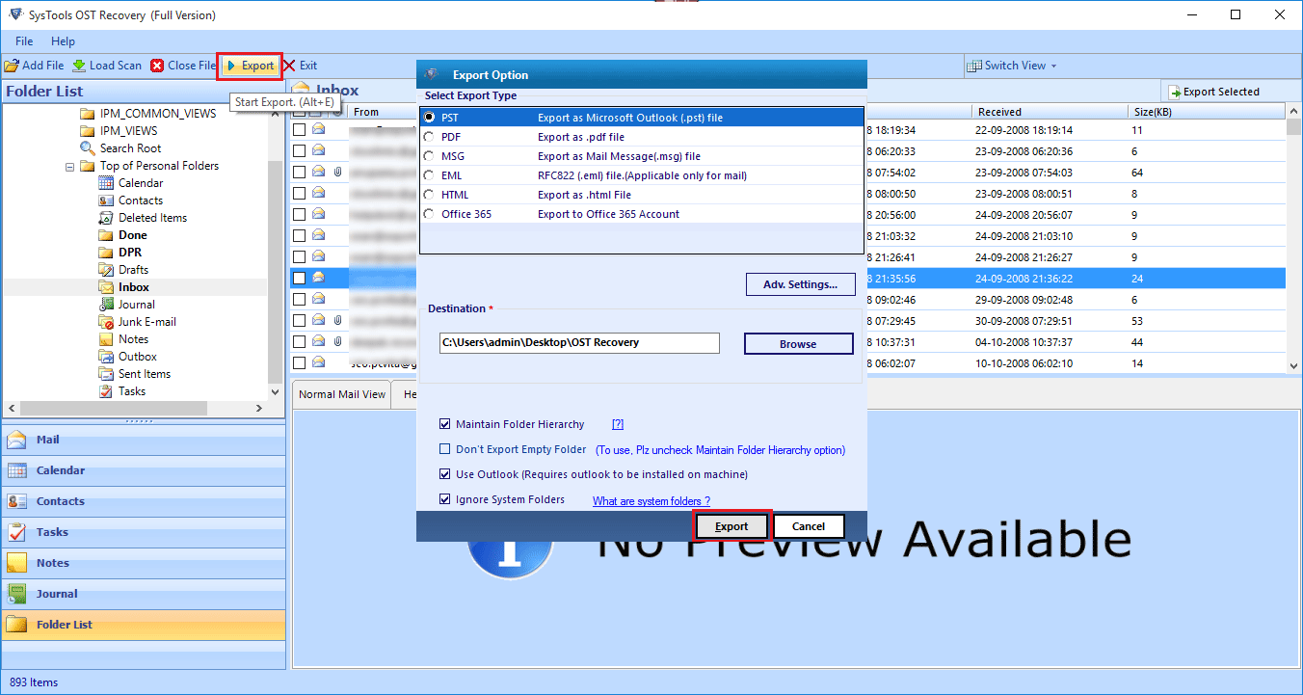Select MSG export type radio button
This screenshot has height=695, width=1303.
[429, 156]
